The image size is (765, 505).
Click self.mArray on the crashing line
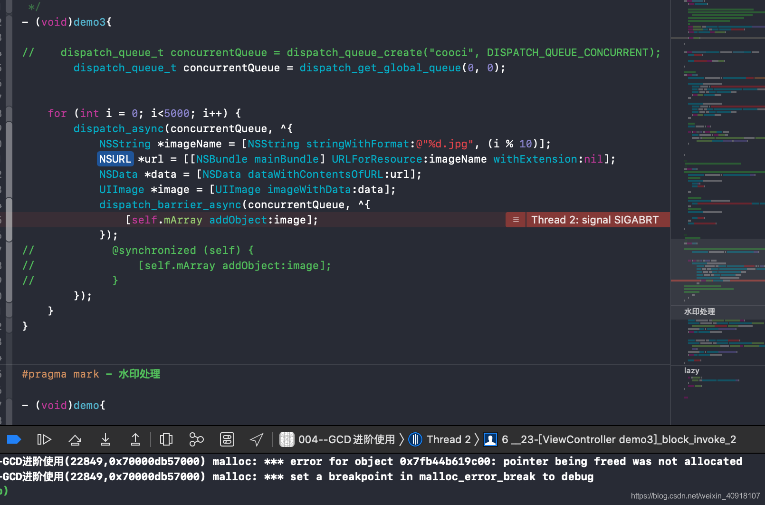[x=167, y=220]
